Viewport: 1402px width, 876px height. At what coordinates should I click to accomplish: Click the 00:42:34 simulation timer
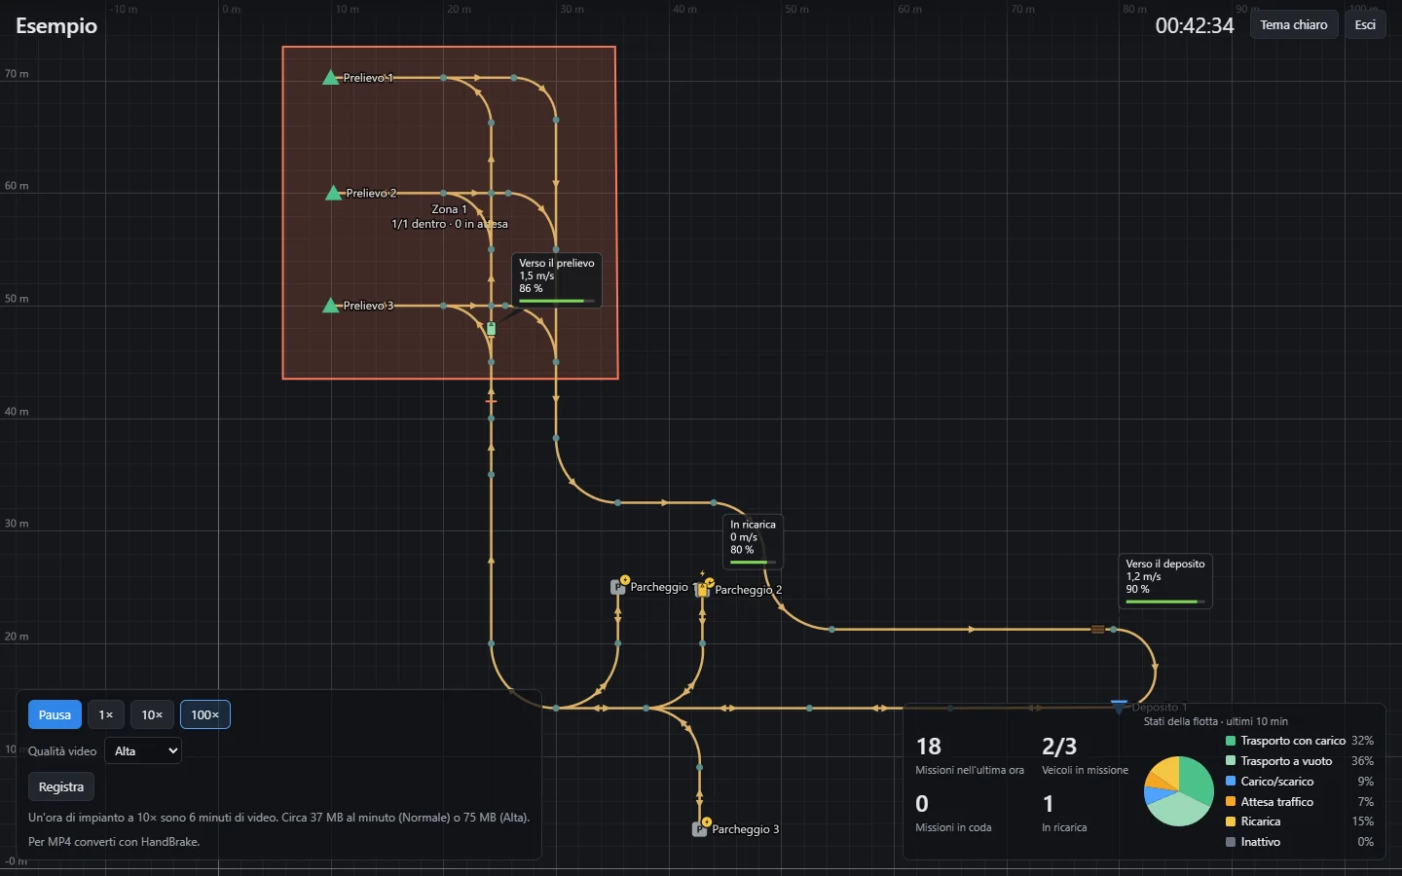pos(1195,25)
